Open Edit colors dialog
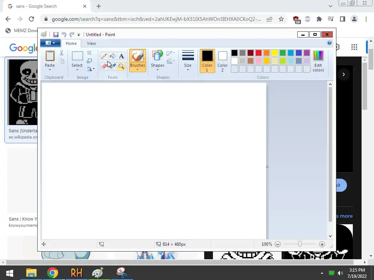Image resolution: width=374 pixels, height=280 pixels. 318,61
